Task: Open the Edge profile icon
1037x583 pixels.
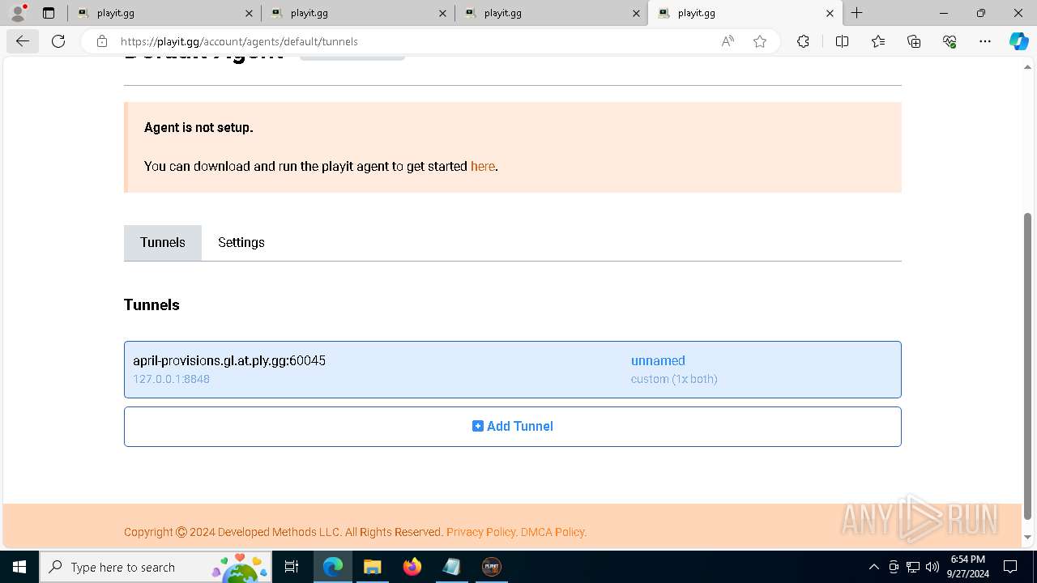Action: coord(18,13)
